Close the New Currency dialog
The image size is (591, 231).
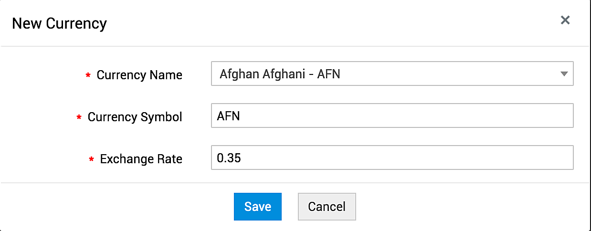(x=565, y=20)
